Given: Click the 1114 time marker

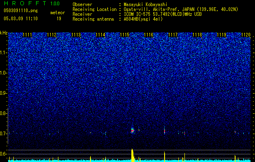Looking at the screenshot, I should coord(101,34).
